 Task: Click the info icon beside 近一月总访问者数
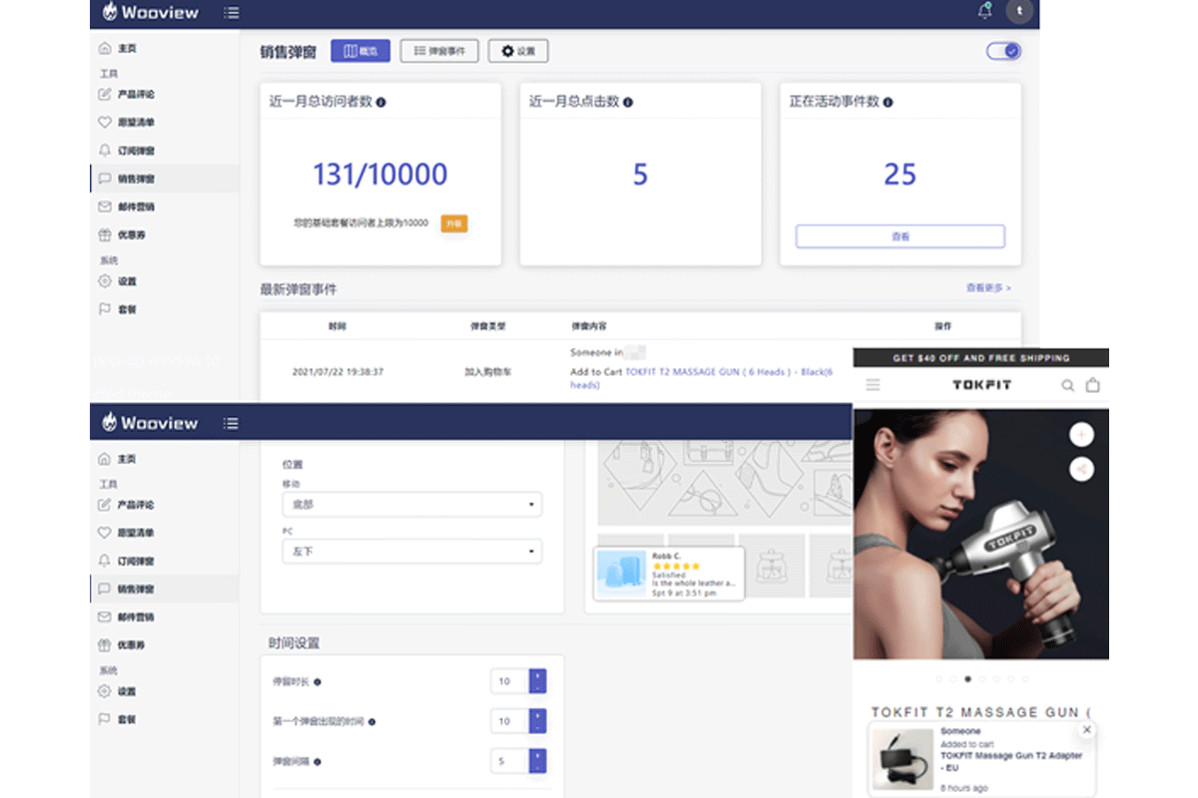coord(381,102)
